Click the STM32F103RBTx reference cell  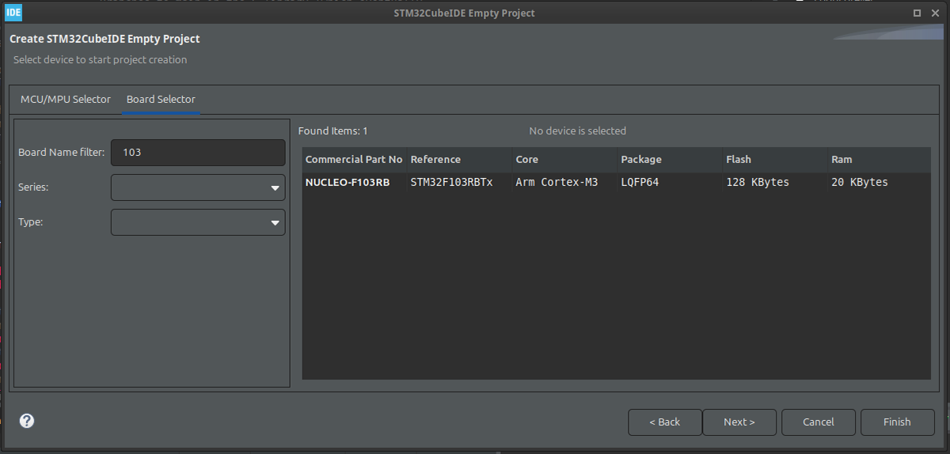[x=451, y=183]
